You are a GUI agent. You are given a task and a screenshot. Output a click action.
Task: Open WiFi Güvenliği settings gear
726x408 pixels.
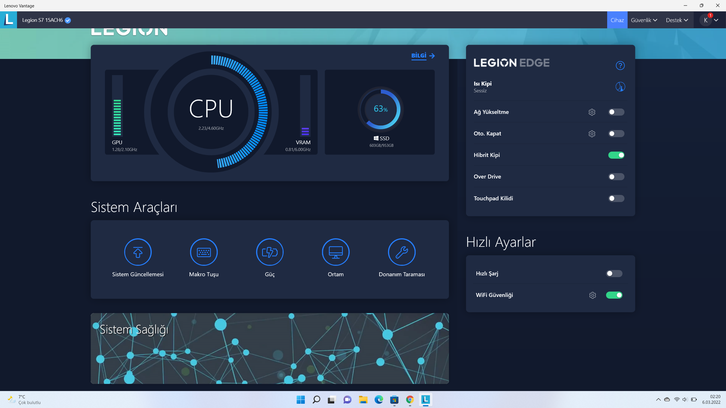pyautogui.click(x=592, y=295)
